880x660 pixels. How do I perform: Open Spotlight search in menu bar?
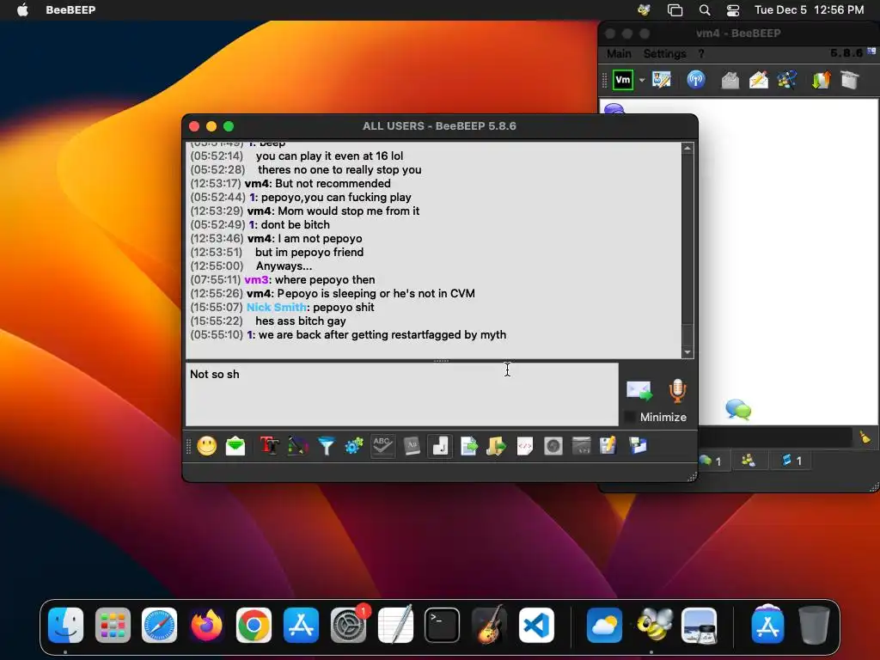pyautogui.click(x=705, y=9)
